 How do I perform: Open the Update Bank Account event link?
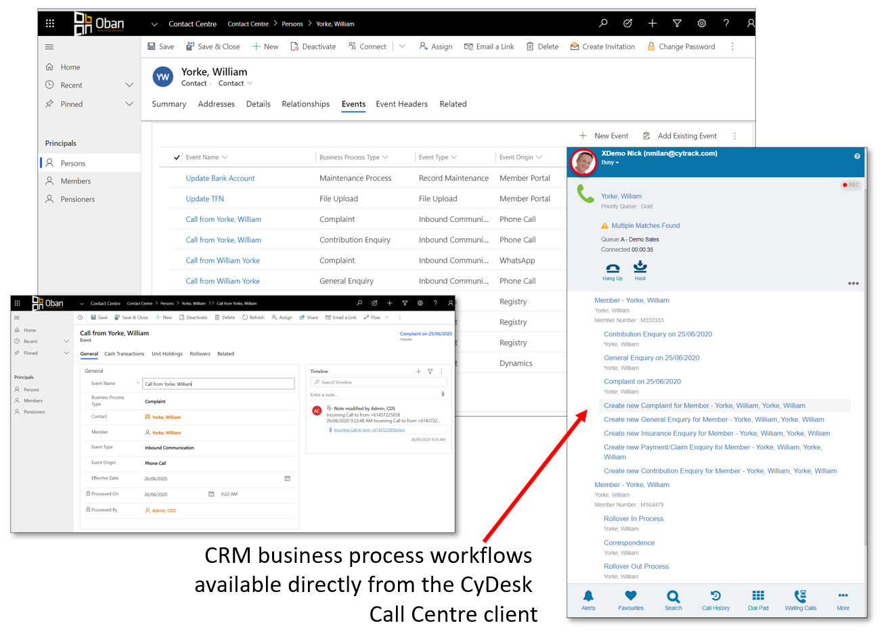point(221,179)
